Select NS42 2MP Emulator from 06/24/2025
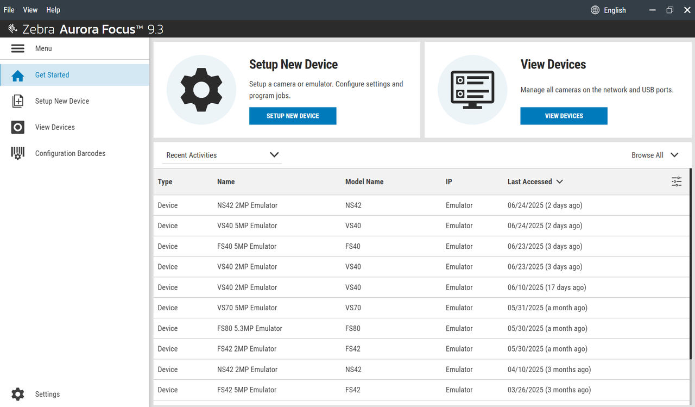 (421, 205)
